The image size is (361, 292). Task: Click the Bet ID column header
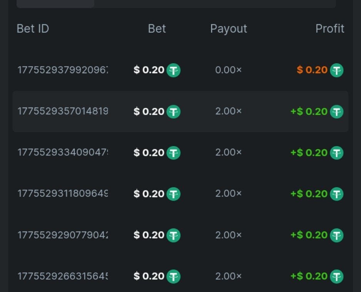[33, 29]
